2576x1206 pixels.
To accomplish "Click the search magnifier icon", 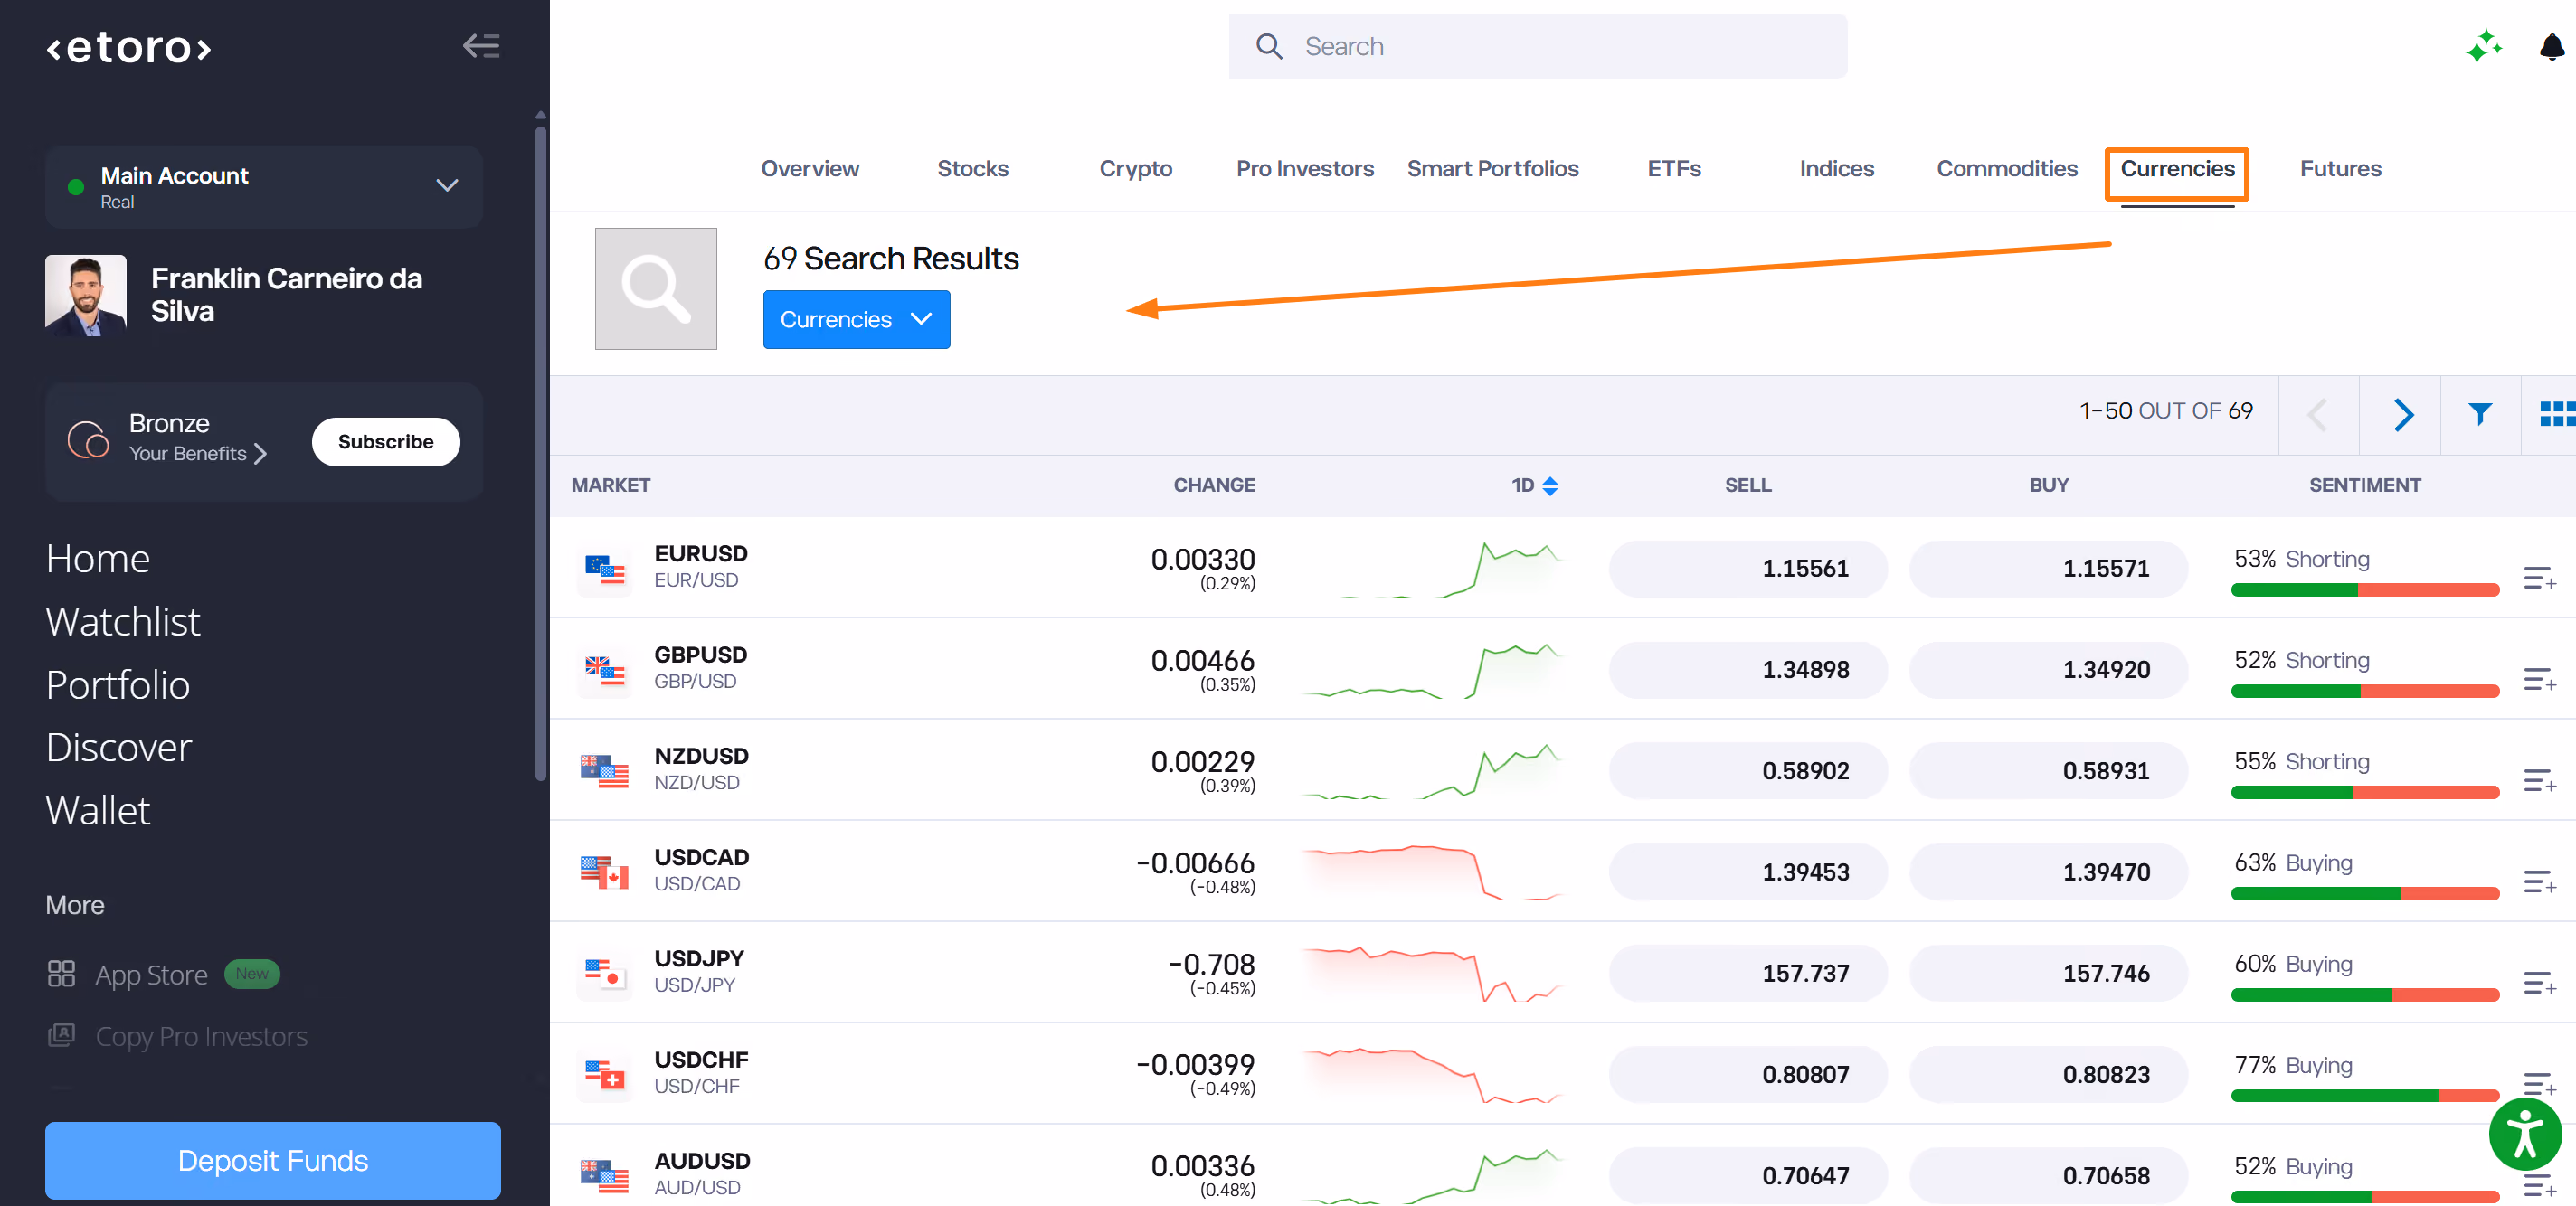I will (x=1269, y=46).
